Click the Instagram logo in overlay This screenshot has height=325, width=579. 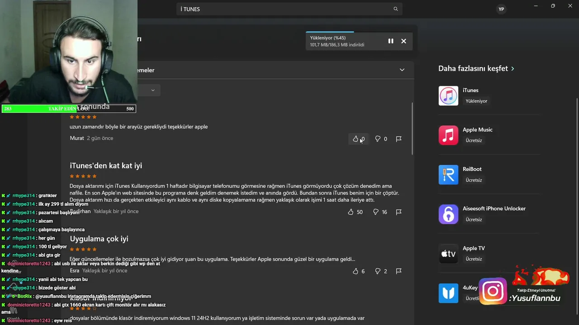click(x=493, y=291)
